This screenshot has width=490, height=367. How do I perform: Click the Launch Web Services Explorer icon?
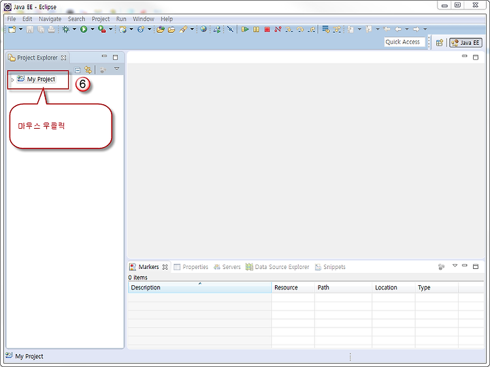217,29
